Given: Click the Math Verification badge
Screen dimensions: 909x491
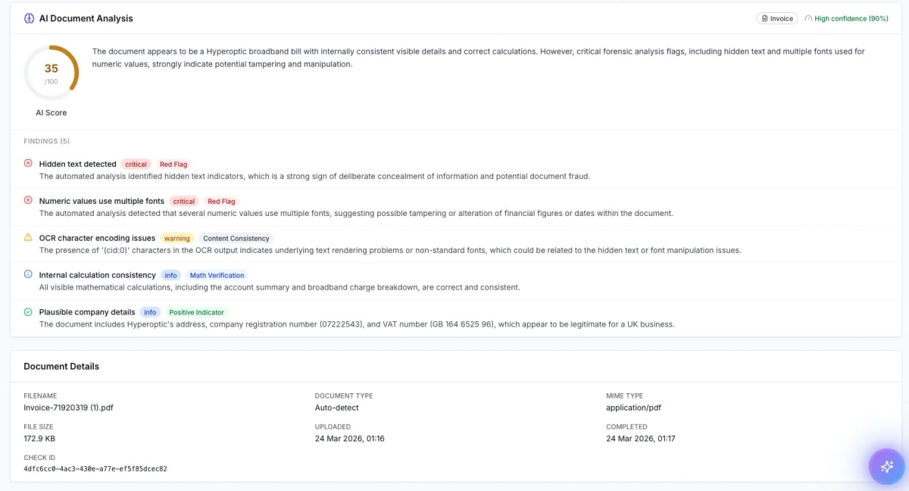Looking at the screenshot, I should tap(217, 275).
